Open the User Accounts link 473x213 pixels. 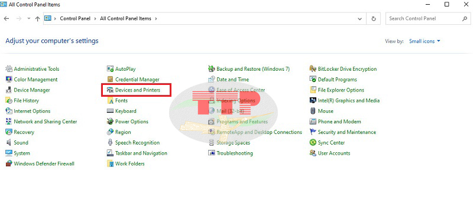pyautogui.click(x=334, y=153)
